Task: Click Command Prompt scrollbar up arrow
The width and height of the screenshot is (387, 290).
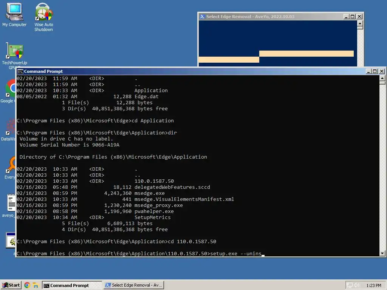Action: 382,79
